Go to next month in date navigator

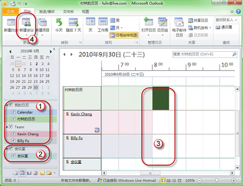[51, 52]
